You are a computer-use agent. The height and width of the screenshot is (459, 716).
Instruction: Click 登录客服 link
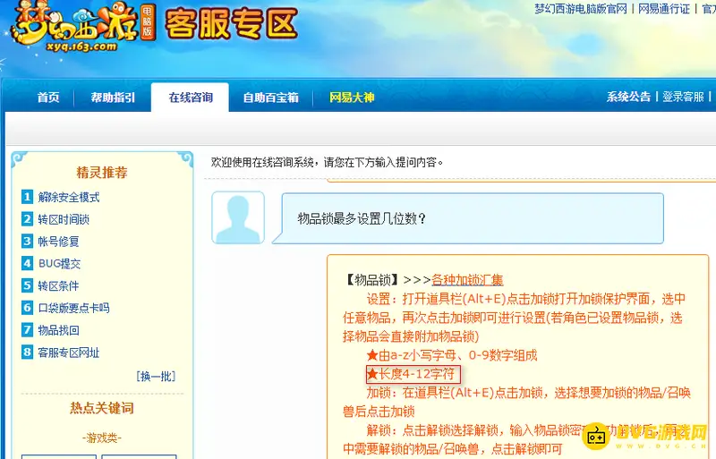point(683,97)
